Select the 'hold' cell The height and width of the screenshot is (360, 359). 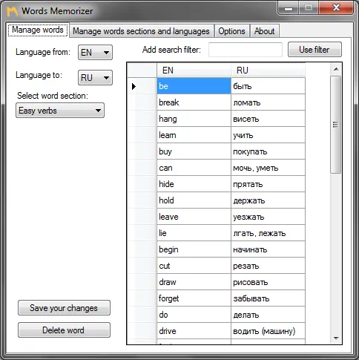click(194, 200)
